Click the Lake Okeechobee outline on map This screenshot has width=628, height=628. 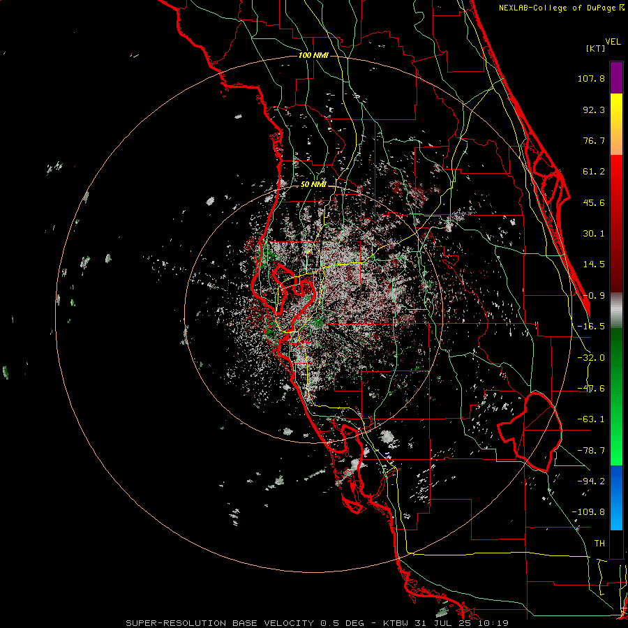click(x=531, y=433)
